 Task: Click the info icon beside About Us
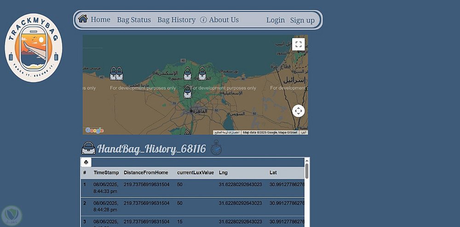click(x=203, y=20)
